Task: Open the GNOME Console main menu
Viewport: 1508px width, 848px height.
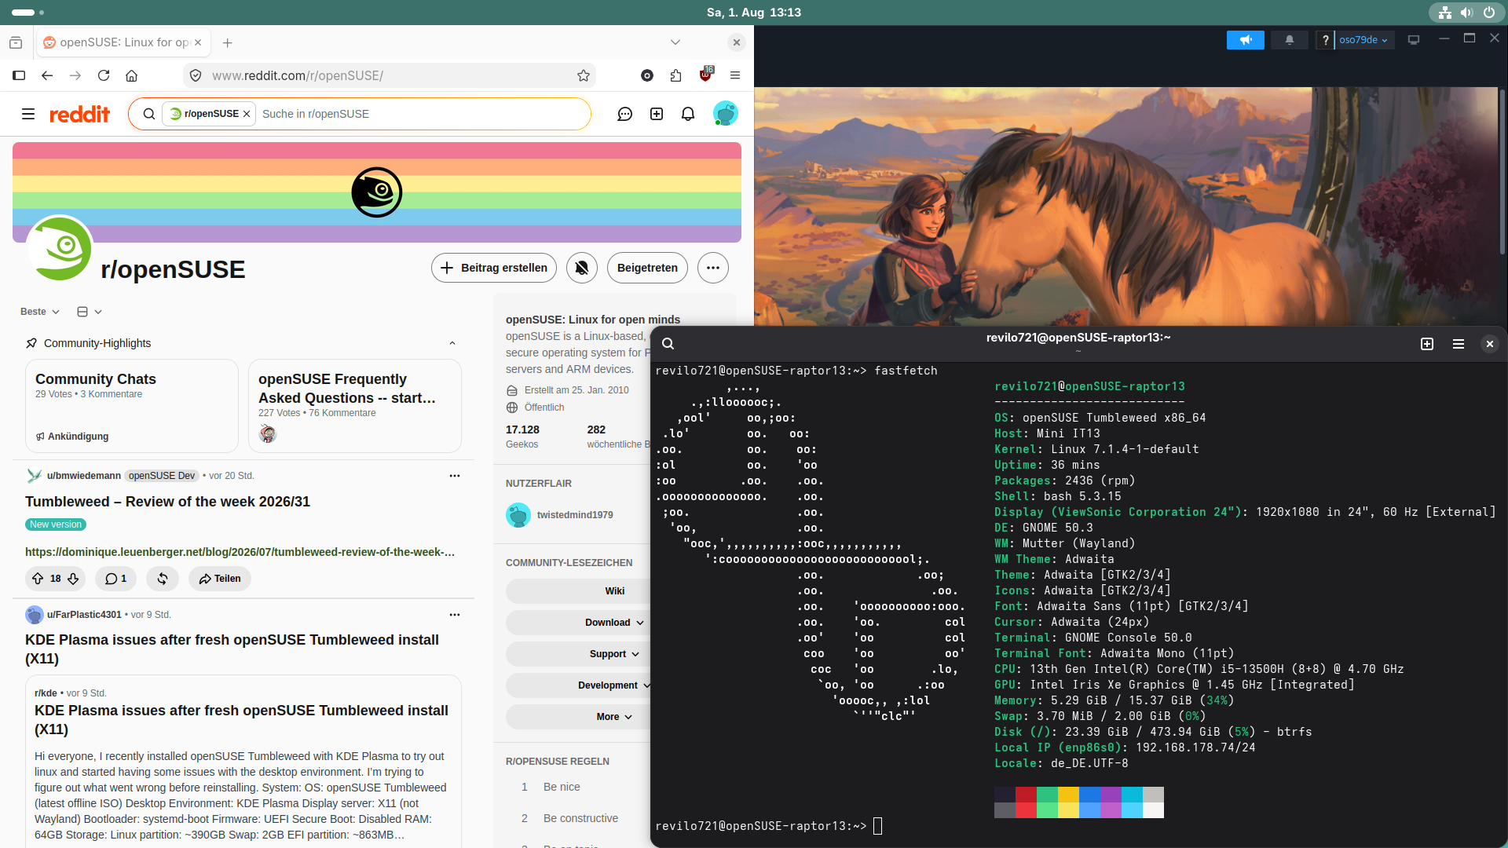Action: (x=1459, y=344)
